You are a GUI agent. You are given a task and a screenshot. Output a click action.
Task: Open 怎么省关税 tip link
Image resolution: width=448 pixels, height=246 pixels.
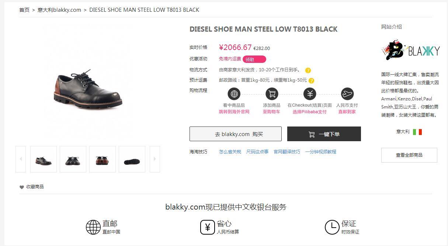point(230,151)
